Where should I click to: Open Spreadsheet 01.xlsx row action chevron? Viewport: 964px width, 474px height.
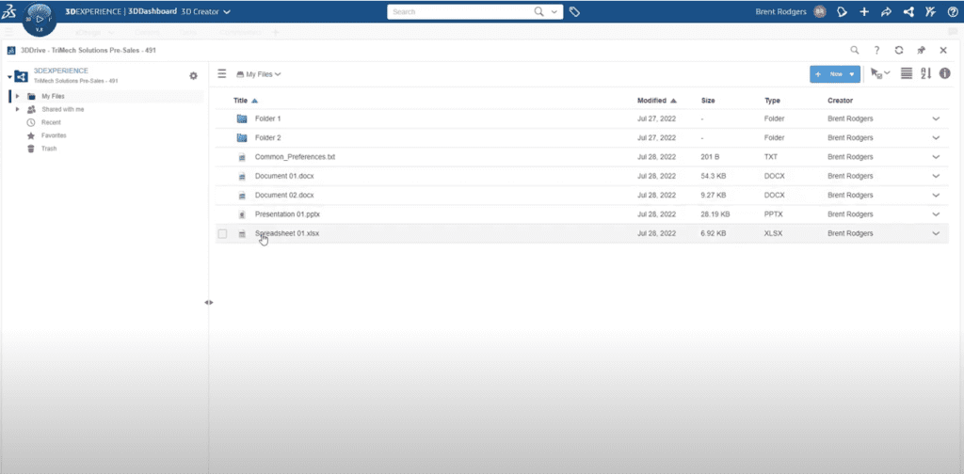click(937, 233)
